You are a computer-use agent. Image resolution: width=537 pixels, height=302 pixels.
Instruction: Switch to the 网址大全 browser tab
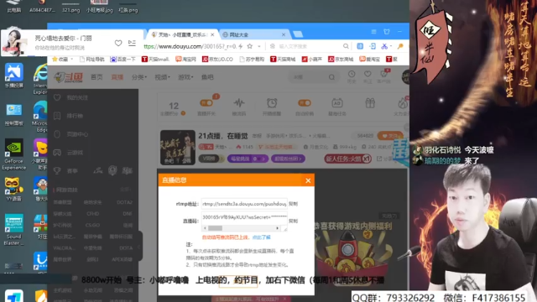254,34
